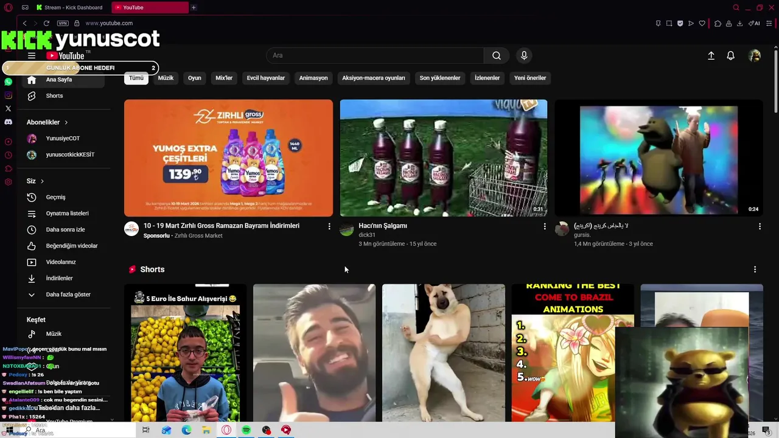Click the address bar www.youtube.com
Image resolution: width=779 pixels, height=438 pixels.
pyautogui.click(x=109, y=23)
